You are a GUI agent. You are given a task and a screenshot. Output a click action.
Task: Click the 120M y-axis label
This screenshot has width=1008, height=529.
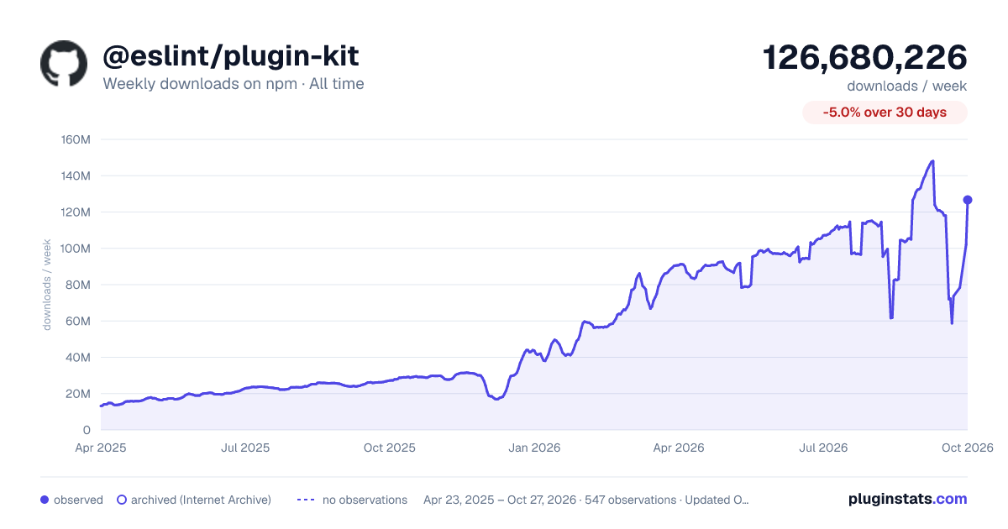(x=76, y=212)
